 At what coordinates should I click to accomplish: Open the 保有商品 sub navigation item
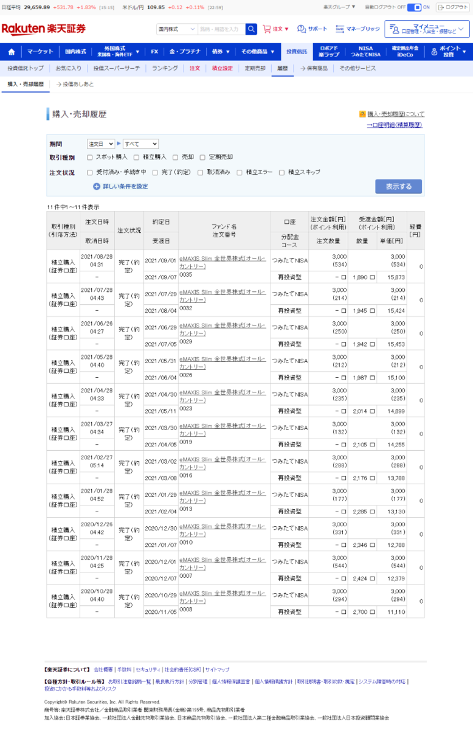(314, 68)
